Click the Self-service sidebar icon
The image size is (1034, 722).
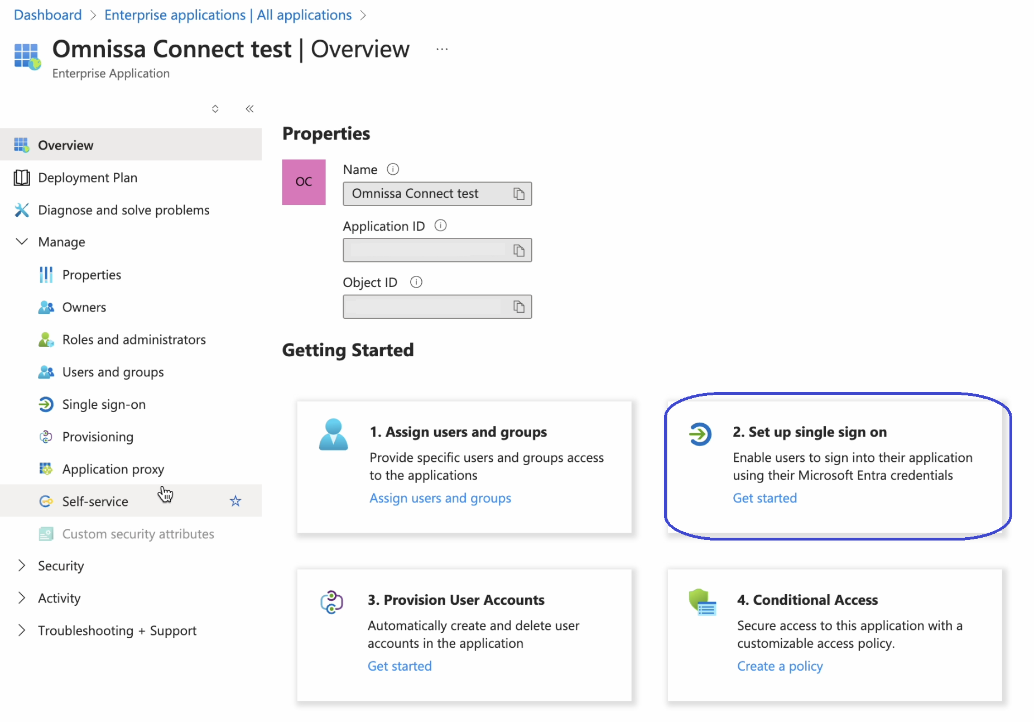46,501
